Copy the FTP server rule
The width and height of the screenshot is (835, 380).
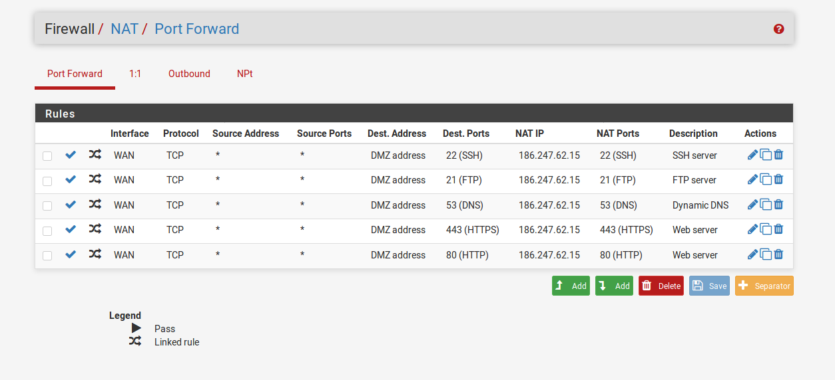click(766, 180)
